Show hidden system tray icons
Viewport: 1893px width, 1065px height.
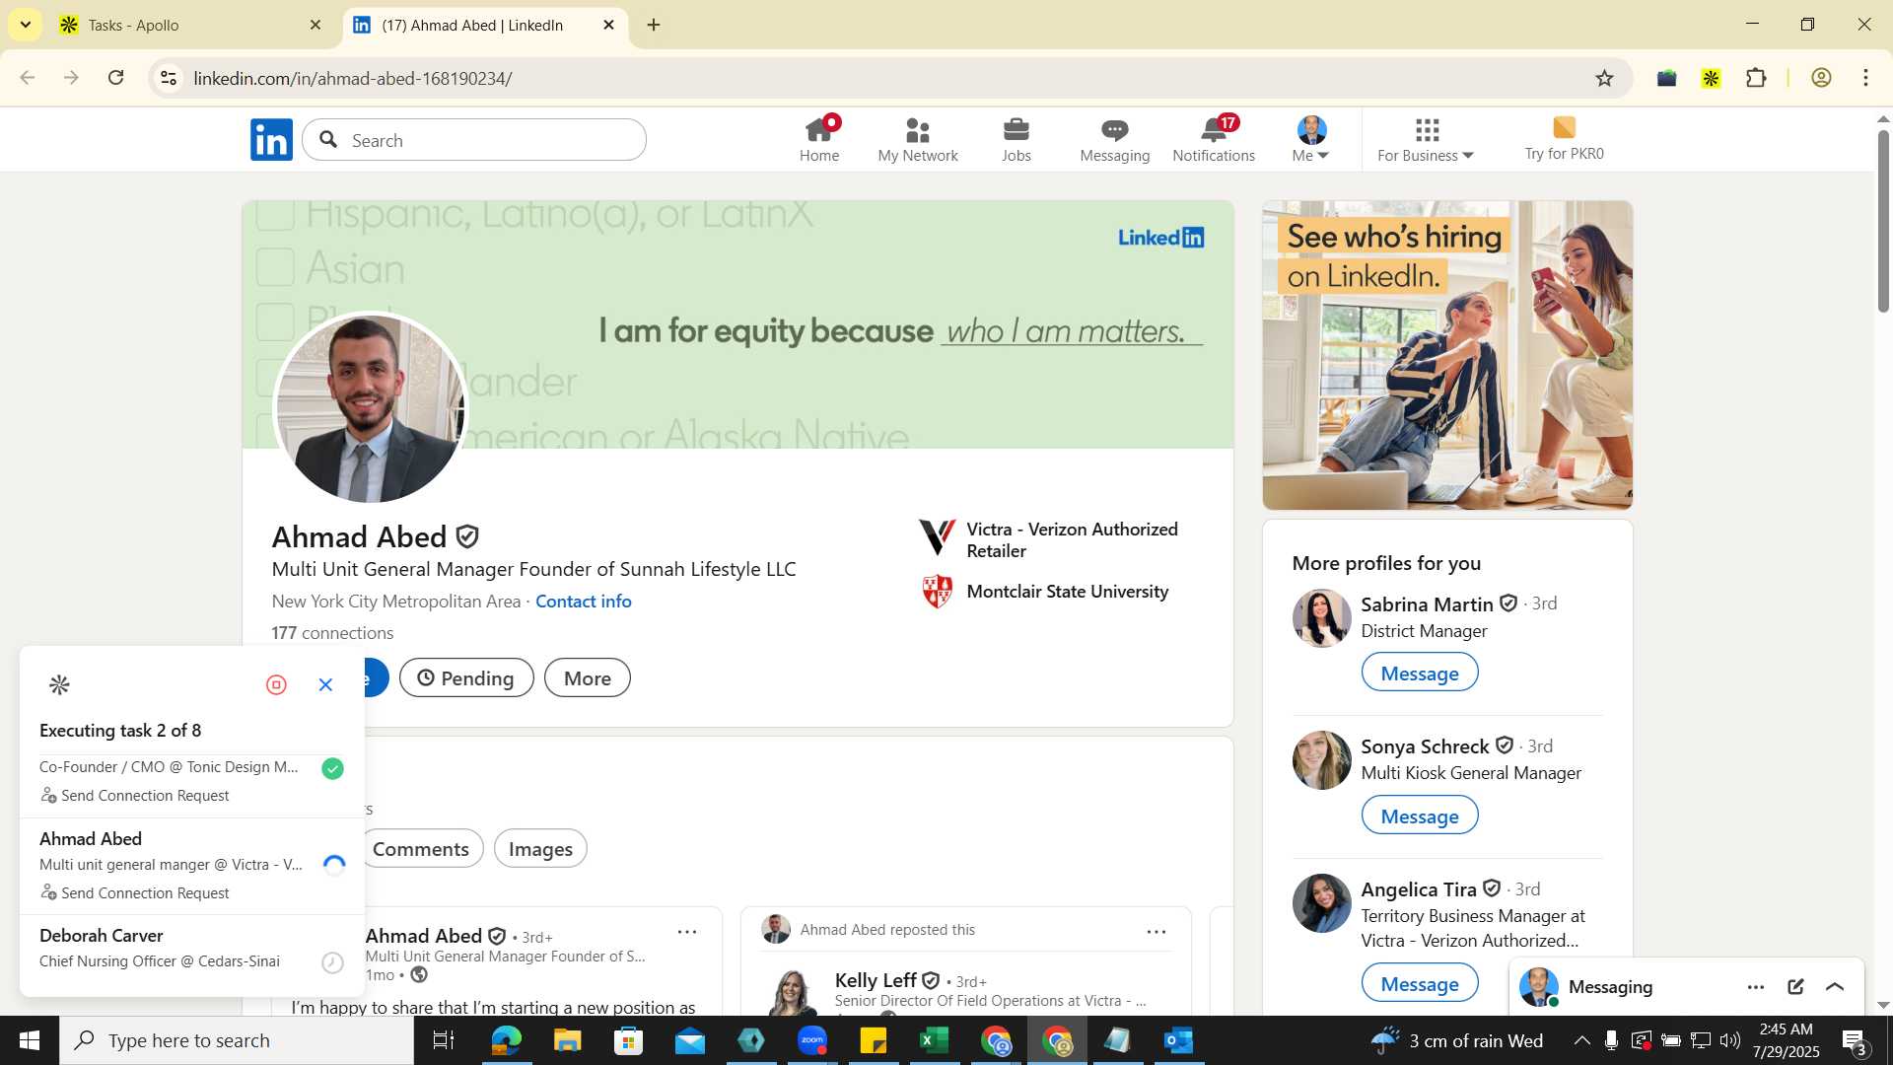(1581, 1040)
